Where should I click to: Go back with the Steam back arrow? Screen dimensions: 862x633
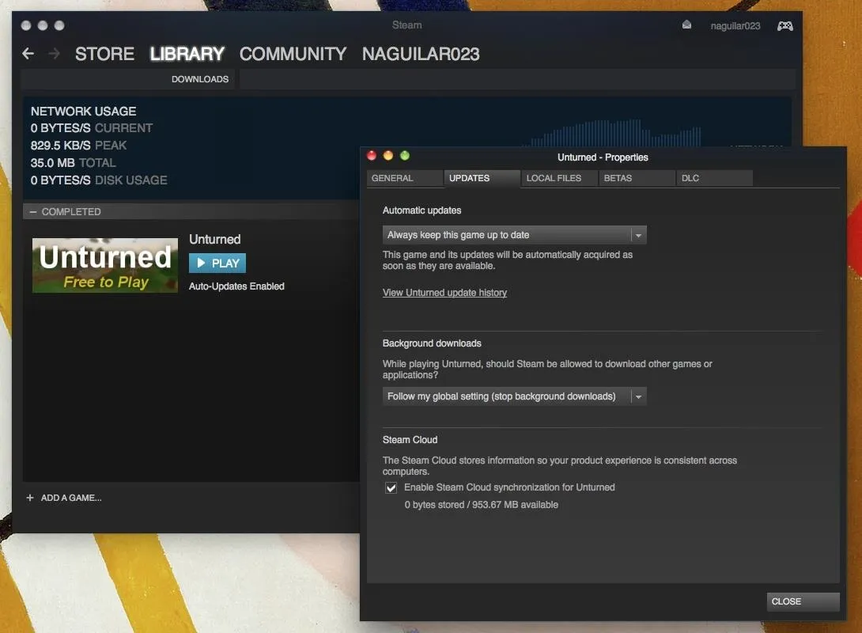point(28,53)
